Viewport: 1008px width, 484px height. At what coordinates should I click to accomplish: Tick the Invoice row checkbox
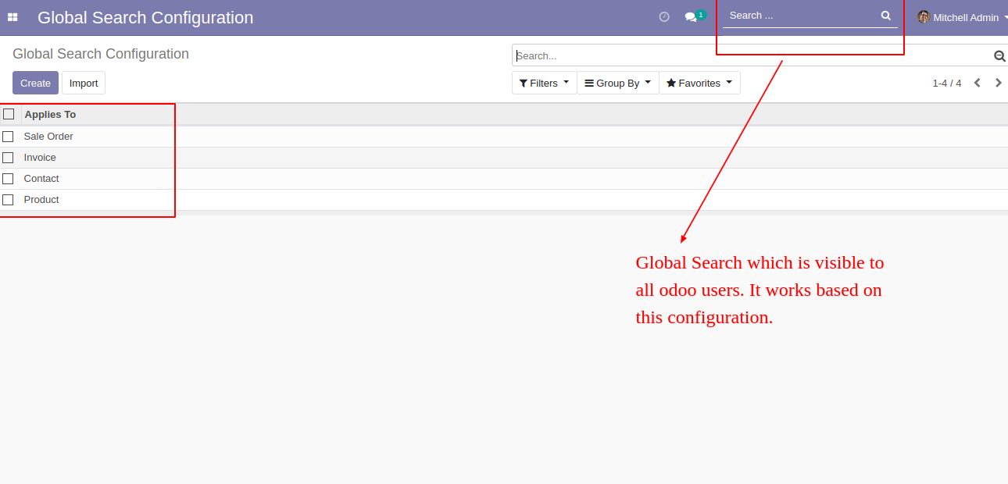pyautogui.click(x=9, y=158)
